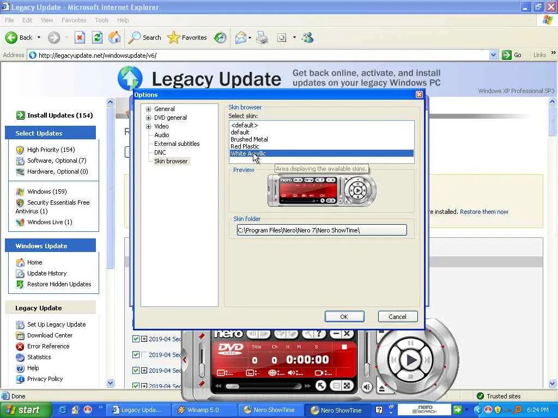Screen dimensions: 558x418
Task: Click the Refresh page icon
Action: pos(97,38)
